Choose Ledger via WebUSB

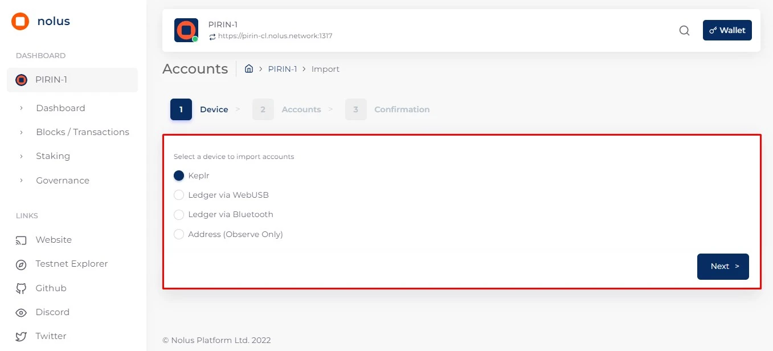[179, 195]
